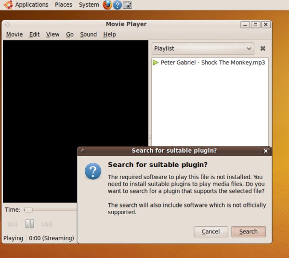Image resolution: width=289 pixels, height=258 pixels.
Task: Click the blue question mark dialog icon
Action: point(93,171)
